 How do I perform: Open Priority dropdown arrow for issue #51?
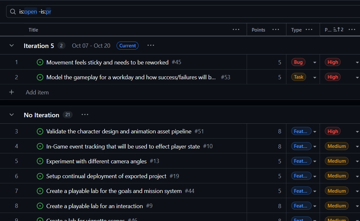pyautogui.click(x=357, y=132)
